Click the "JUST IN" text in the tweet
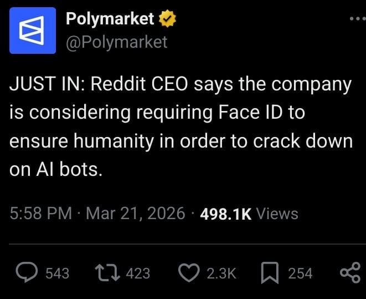This screenshot has width=366, height=299. click(x=44, y=84)
